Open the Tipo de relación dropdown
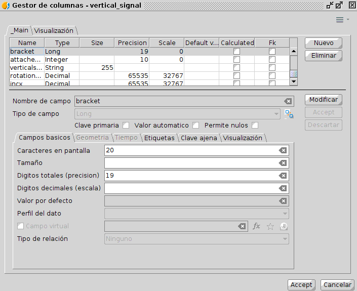This screenshot has height=291, width=357. 196,239
